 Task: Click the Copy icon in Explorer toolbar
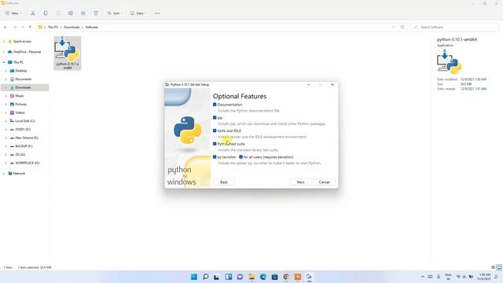[x=46, y=13]
